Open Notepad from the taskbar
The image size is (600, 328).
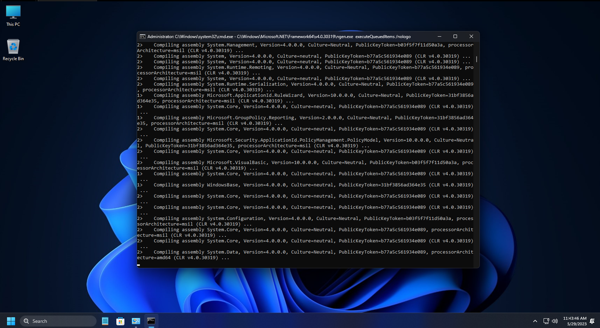point(105,321)
